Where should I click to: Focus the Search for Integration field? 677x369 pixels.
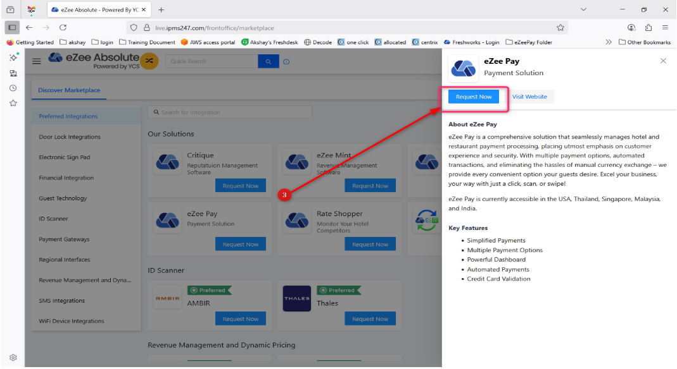[x=230, y=112]
